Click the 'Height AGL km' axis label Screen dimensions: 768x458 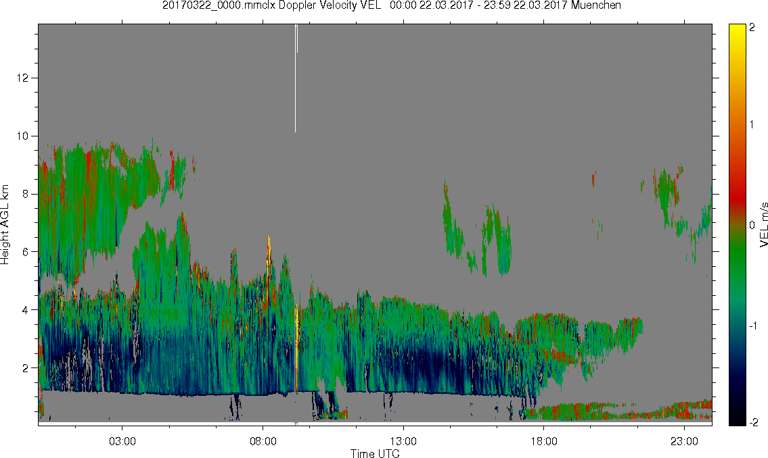[5, 224]
